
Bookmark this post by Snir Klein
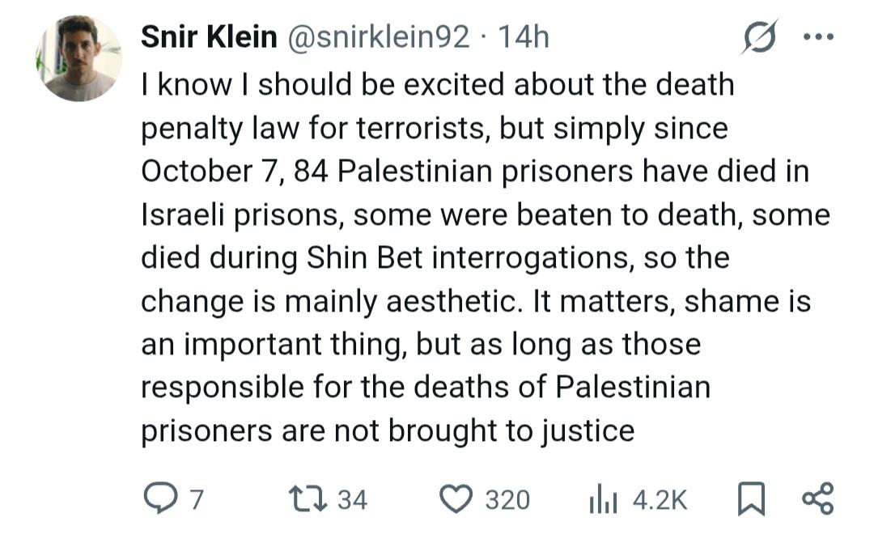pyautogui.click(x=752, y=498)
